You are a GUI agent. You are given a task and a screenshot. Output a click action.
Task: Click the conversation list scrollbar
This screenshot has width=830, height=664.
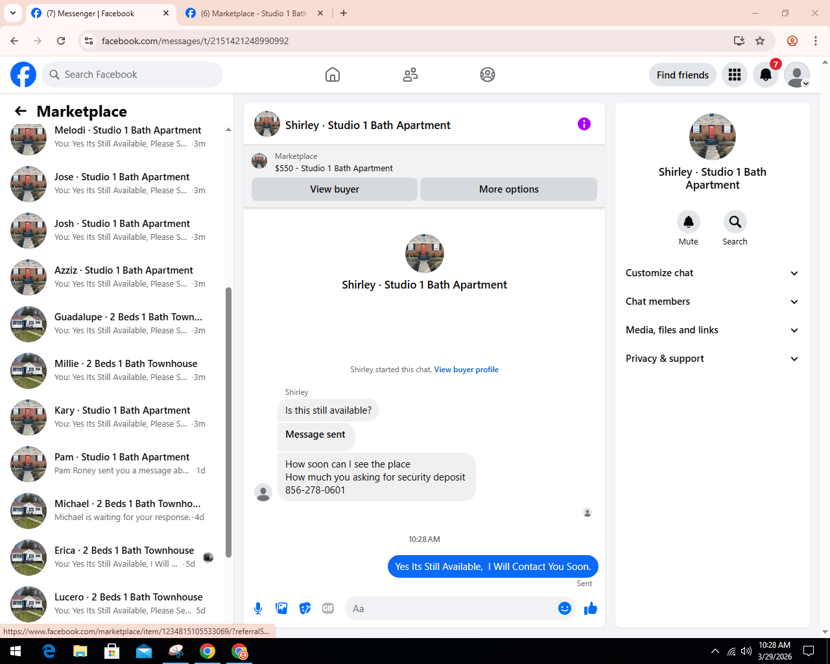228,421
